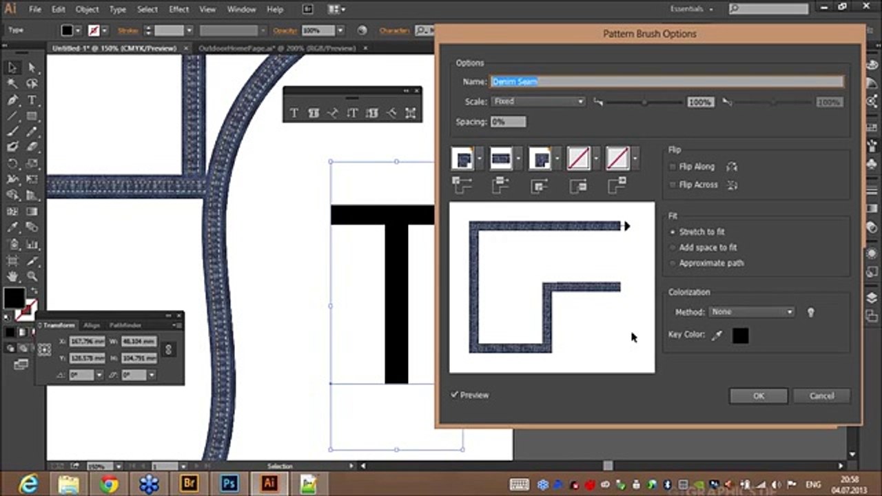
Task: Select the Zoom tool
Action: pos(32,276)
